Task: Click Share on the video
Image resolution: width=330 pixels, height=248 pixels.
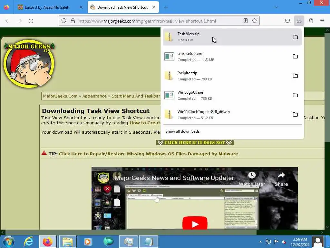Action: [x=281, y=180]
